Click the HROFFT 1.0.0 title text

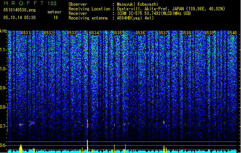coord(30,3)
